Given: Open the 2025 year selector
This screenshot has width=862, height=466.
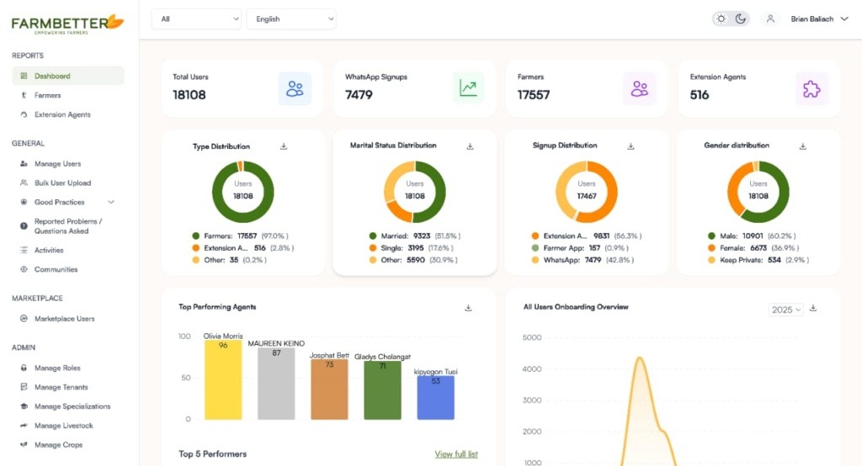Looking at the screenshot, I should click(x=786, y=310).
